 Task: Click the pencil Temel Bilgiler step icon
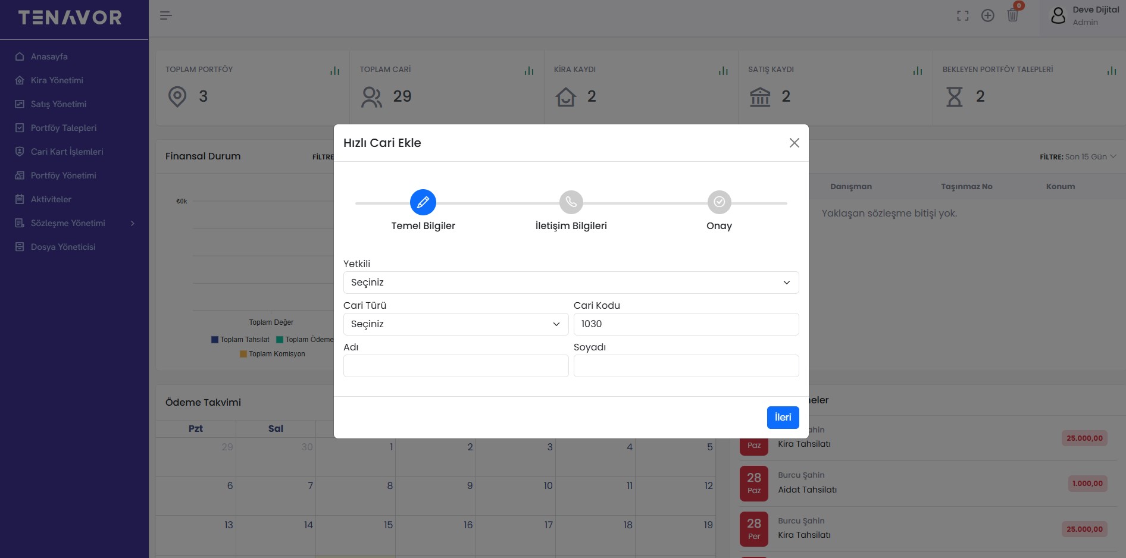pyautogui.click(x=423, y=202)
